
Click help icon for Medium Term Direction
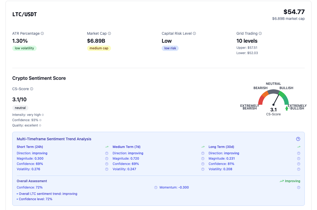203,153
